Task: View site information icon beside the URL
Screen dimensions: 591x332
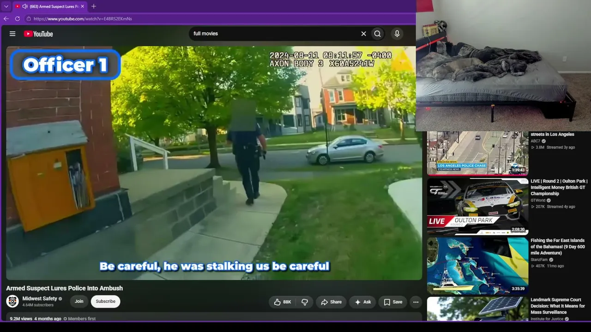Action: (x=29, y=19)
